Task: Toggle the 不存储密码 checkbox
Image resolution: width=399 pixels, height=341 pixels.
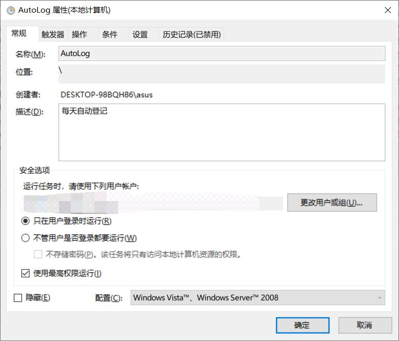Action: (x=38, y=254)
